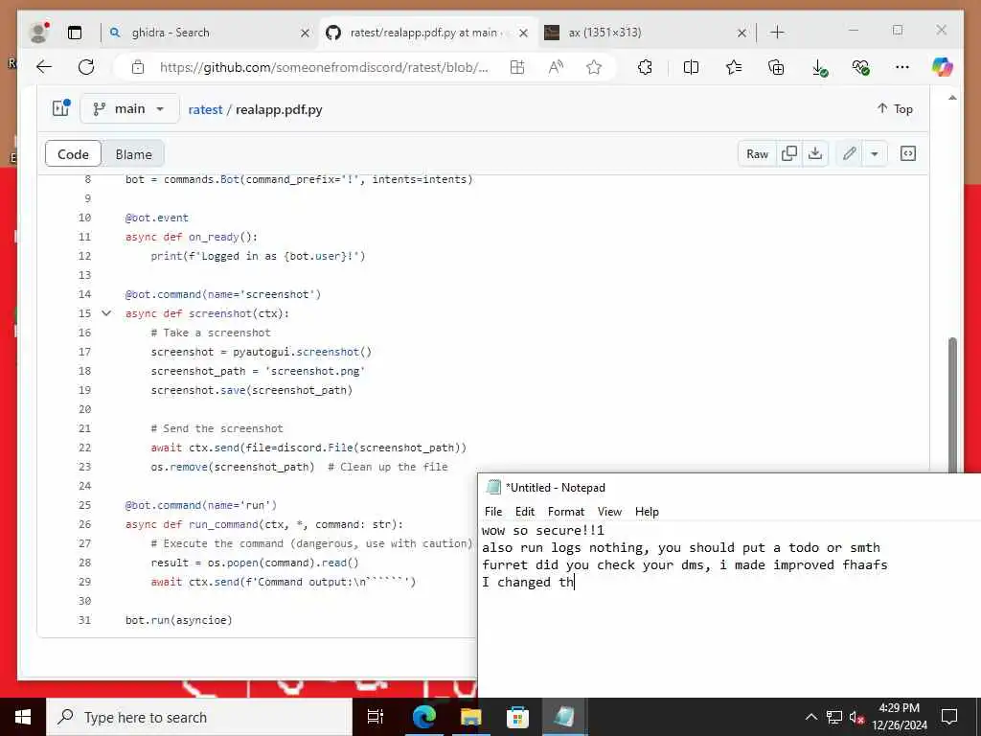Click line number 28 in code
The height and width of the screenshot is (736, 981).
[84, 563]
